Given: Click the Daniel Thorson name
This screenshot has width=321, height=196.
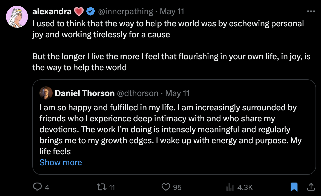Looking at the screenshot, I should pos(85,93).
